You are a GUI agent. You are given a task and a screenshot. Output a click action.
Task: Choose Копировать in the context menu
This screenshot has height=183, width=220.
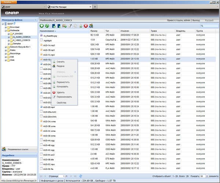[x=65, y=87]
